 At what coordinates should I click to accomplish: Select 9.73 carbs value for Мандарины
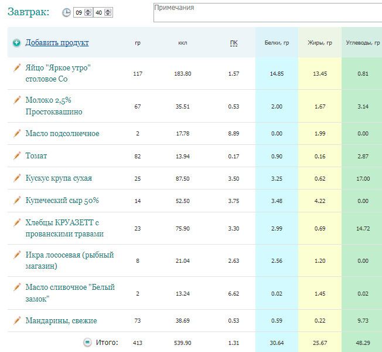(363, 321)
